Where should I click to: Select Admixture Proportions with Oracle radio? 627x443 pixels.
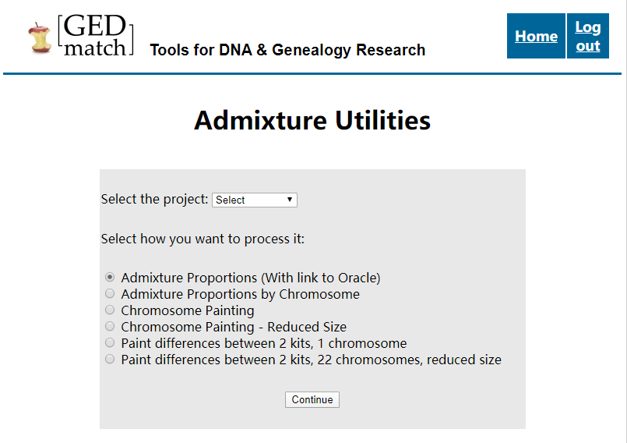coord(110,277)
